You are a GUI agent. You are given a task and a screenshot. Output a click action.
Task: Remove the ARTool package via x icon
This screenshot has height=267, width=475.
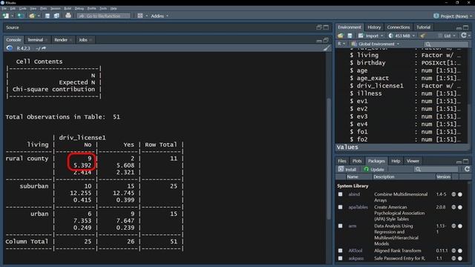[x=460, y=251]
